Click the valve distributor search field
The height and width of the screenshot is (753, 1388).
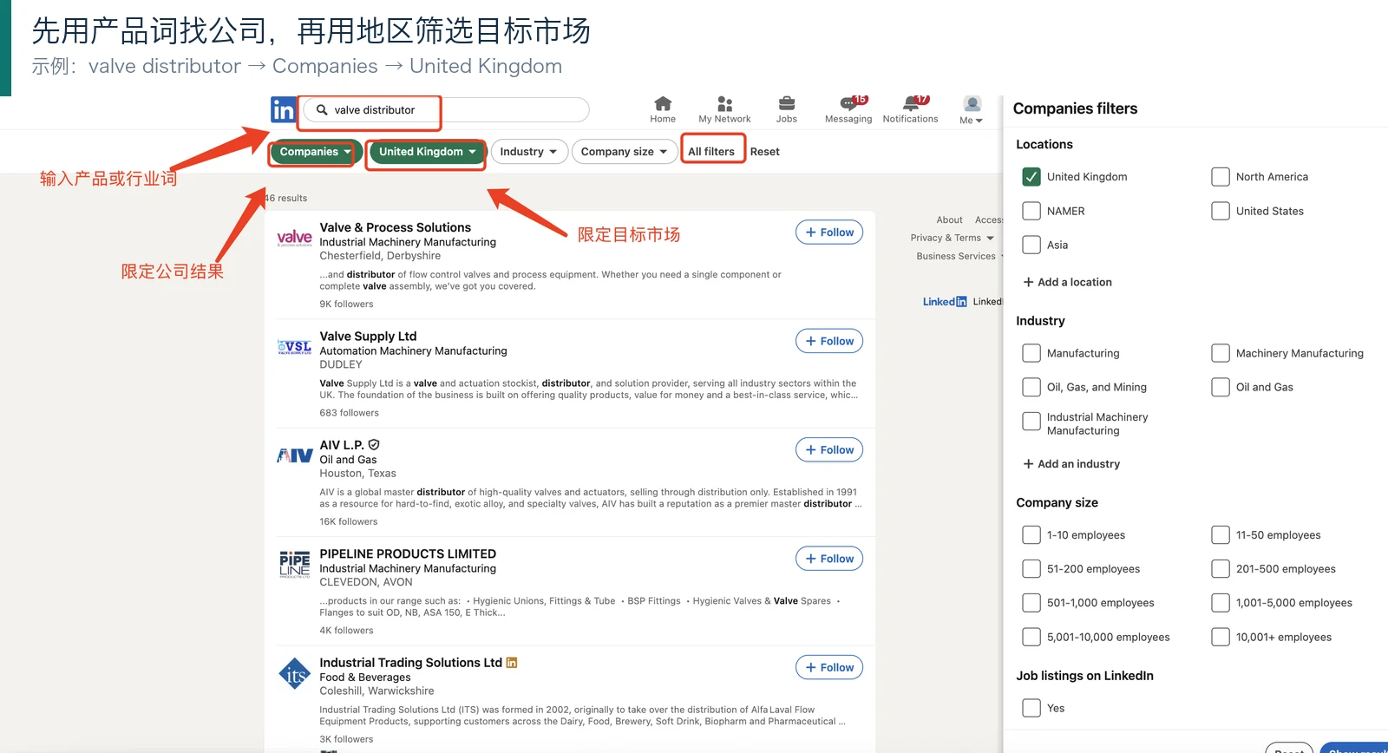click(446, 110)
